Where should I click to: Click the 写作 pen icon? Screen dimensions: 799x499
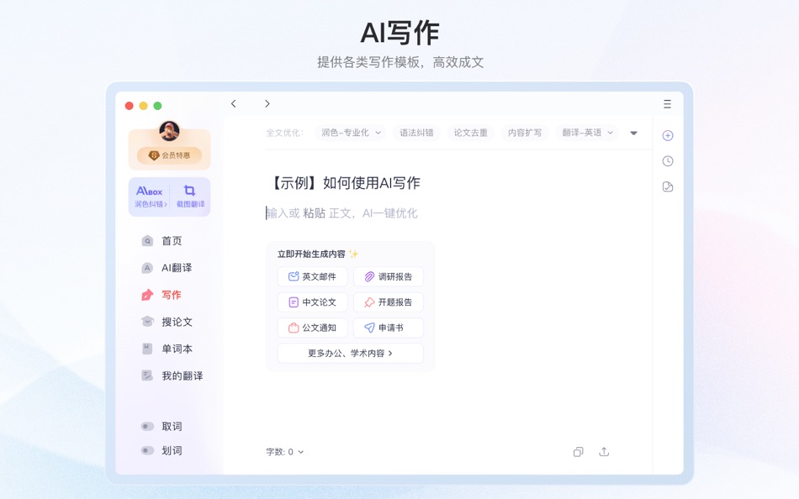[147, 295]
